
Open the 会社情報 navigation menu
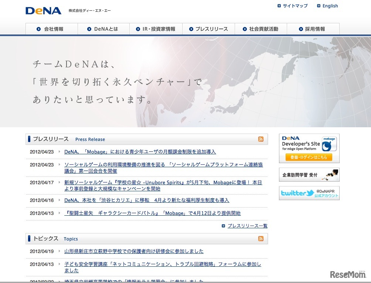coord(51,29)
